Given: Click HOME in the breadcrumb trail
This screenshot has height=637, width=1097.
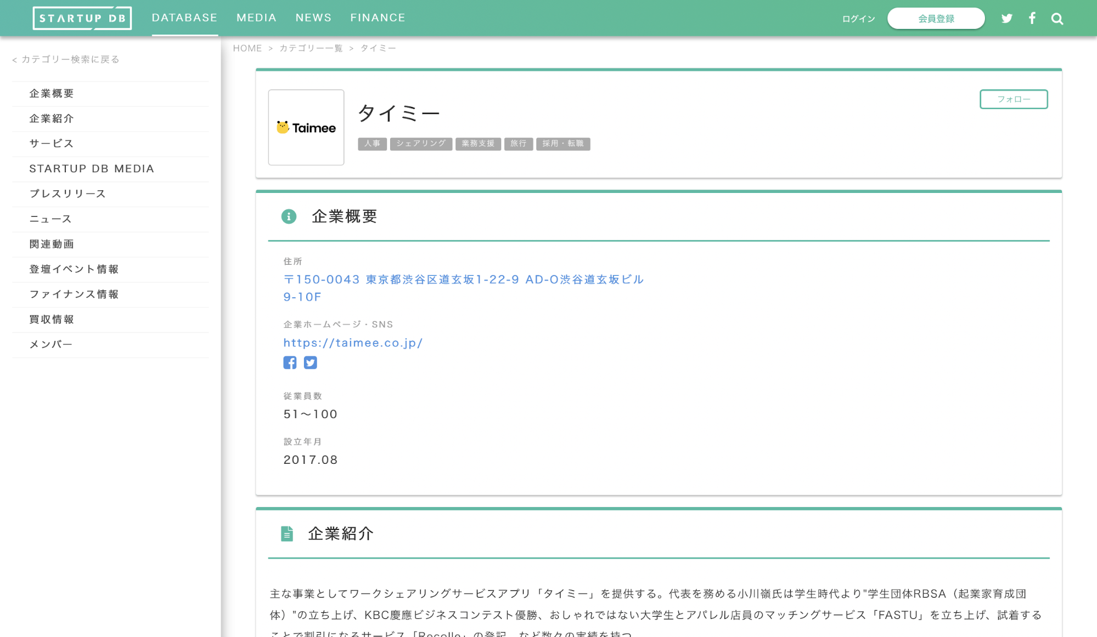Looking at the screenshot, I should coord(247,48).
